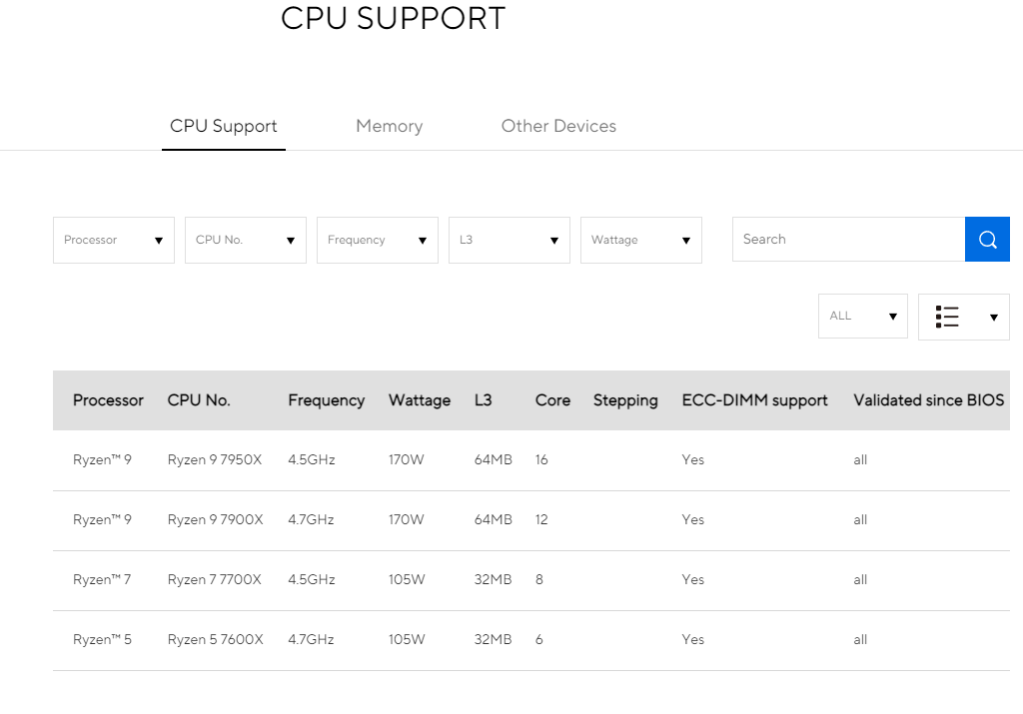Screen dimensions: 1023x714
Task: Switch to the Memory tab
Action: pyautogui.click(x=389, y=127)
